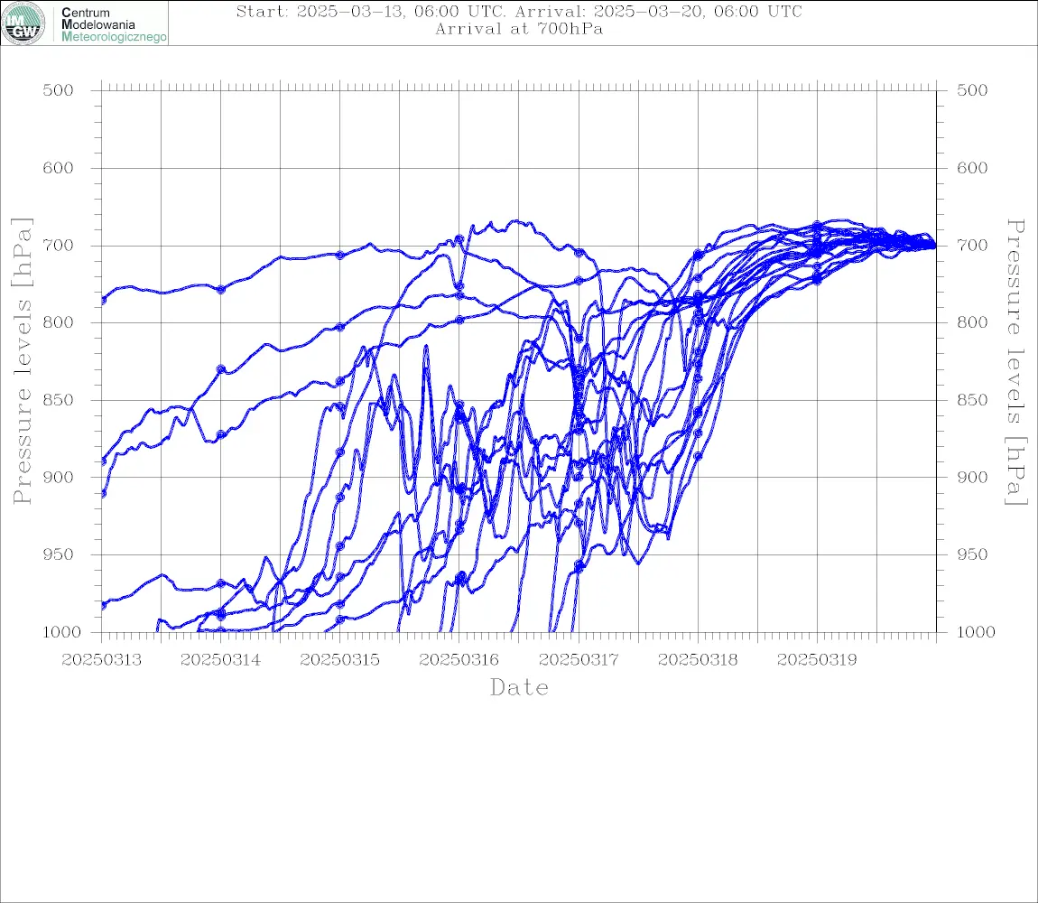Viewport: 1038px width, 903px height.
Task: Select date label 20250313
Action: coord(101,660)
